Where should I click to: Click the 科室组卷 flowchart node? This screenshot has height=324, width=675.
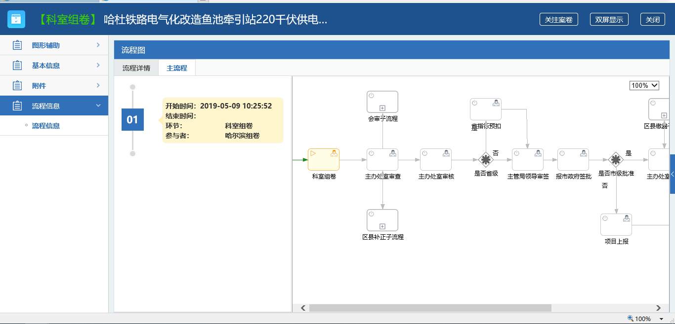[x=324, y=159]
